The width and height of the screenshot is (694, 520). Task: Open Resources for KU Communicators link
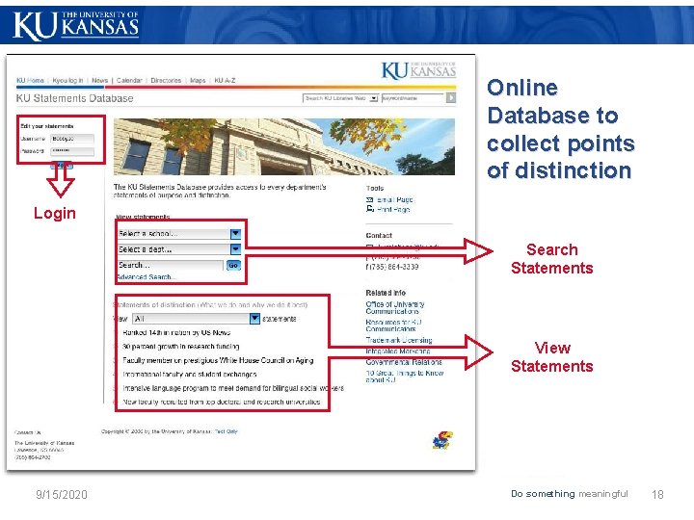[x=393, y=325]
